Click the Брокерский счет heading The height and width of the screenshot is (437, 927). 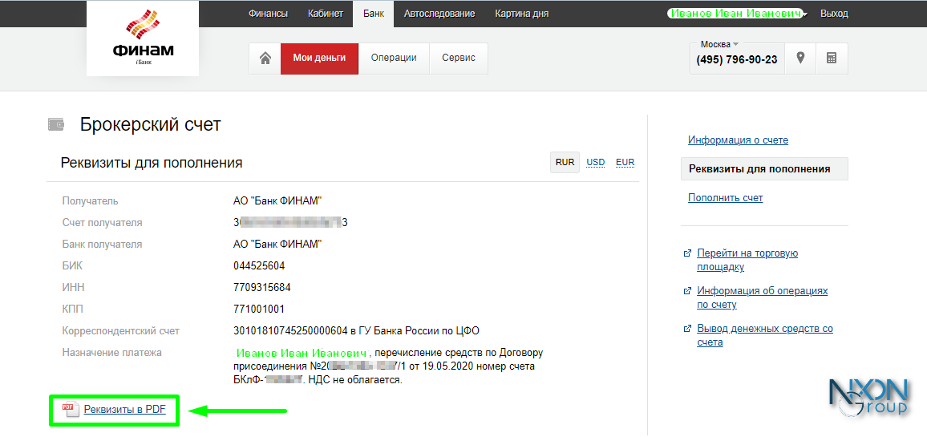coord(150,125)
